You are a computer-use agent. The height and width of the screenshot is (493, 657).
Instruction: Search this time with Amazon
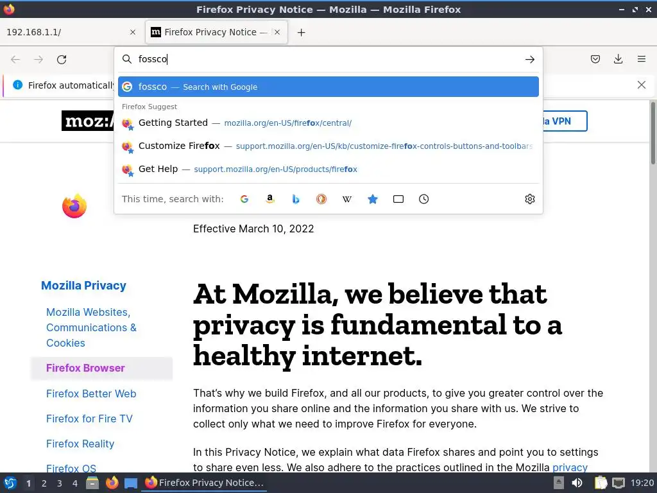[270, 199]
